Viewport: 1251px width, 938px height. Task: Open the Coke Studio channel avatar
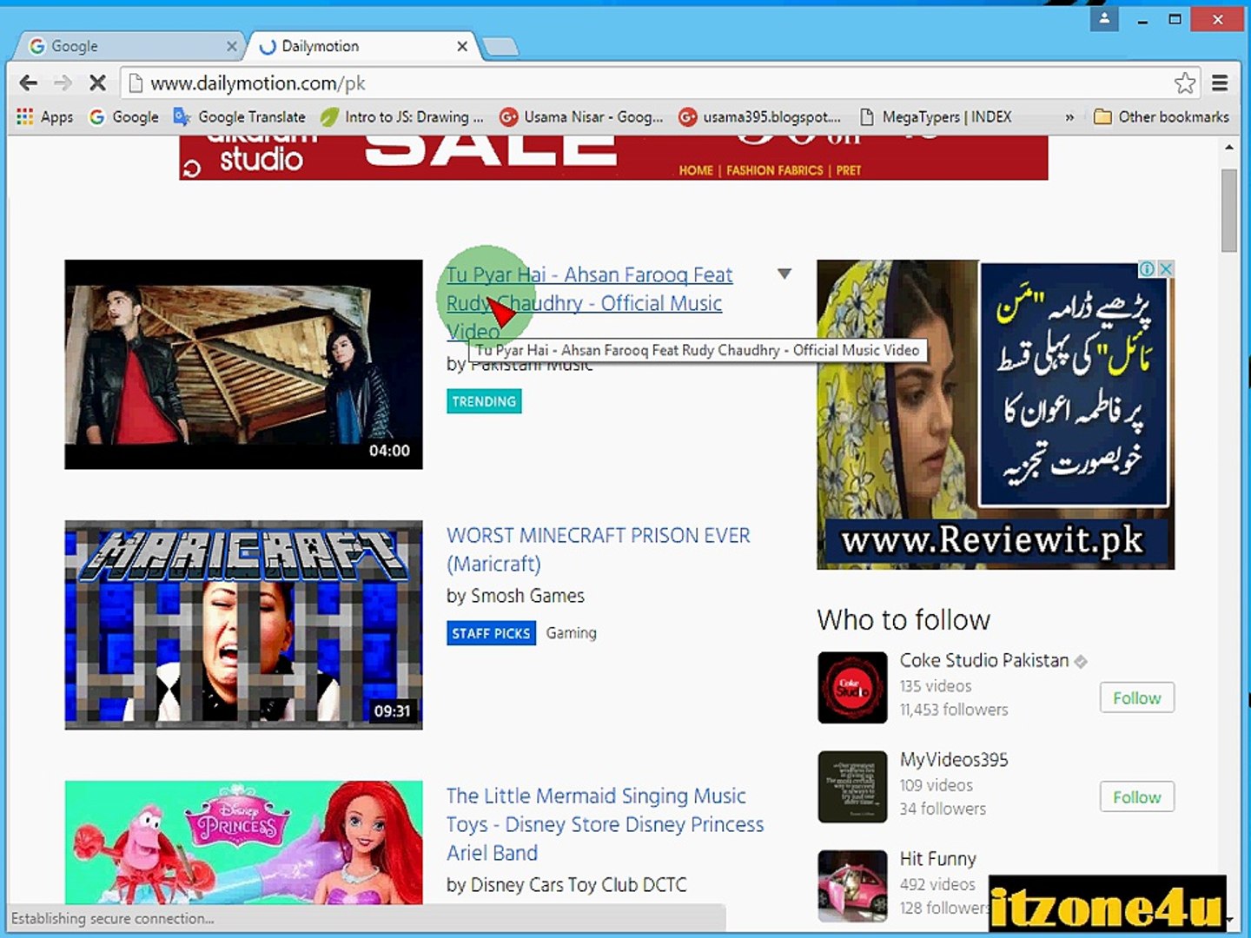tap(852, 688)
